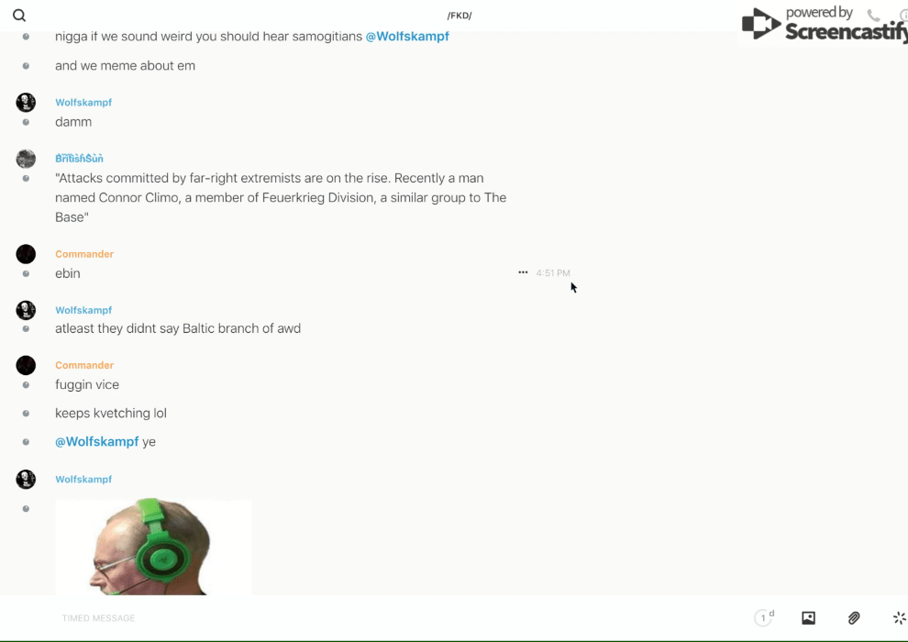Screen dimensions: 908x642
Task: Click the BritishSun username
Action: point(79,158)
